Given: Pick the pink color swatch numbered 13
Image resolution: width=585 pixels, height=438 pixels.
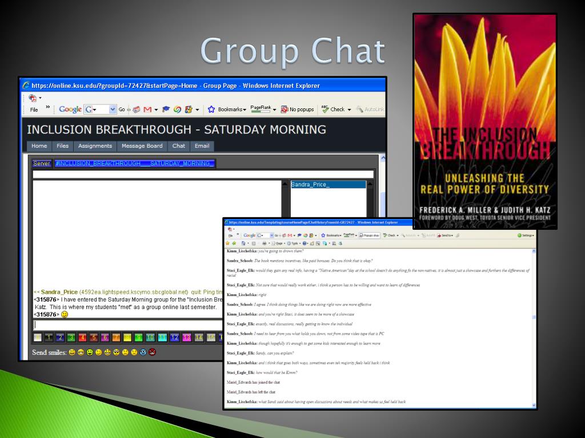Looking at the screenshot, I should (x=187, y=338).
